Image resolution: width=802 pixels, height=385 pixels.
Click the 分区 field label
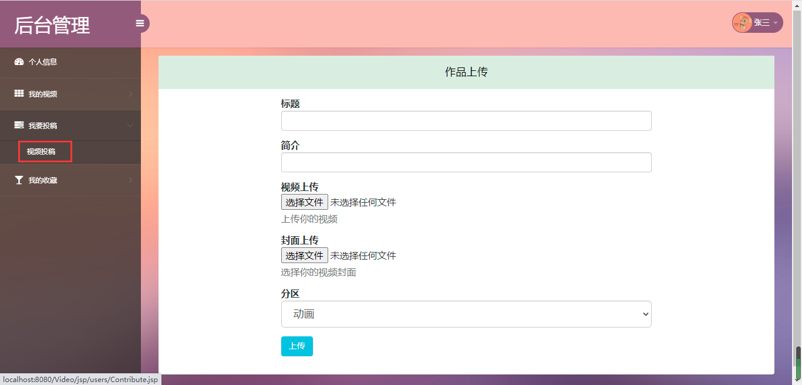coord(291,294)
